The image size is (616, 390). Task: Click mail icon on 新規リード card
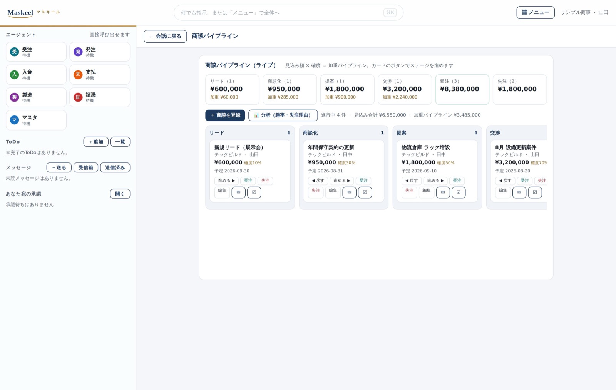coord(238,192)
